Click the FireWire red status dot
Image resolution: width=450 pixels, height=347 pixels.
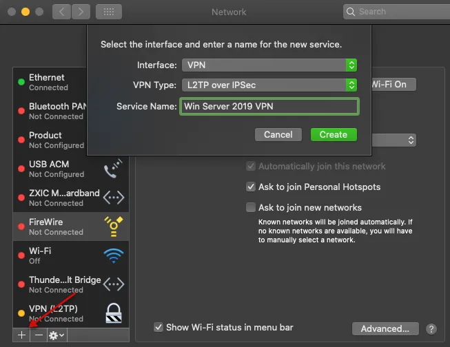coord(21,227)
